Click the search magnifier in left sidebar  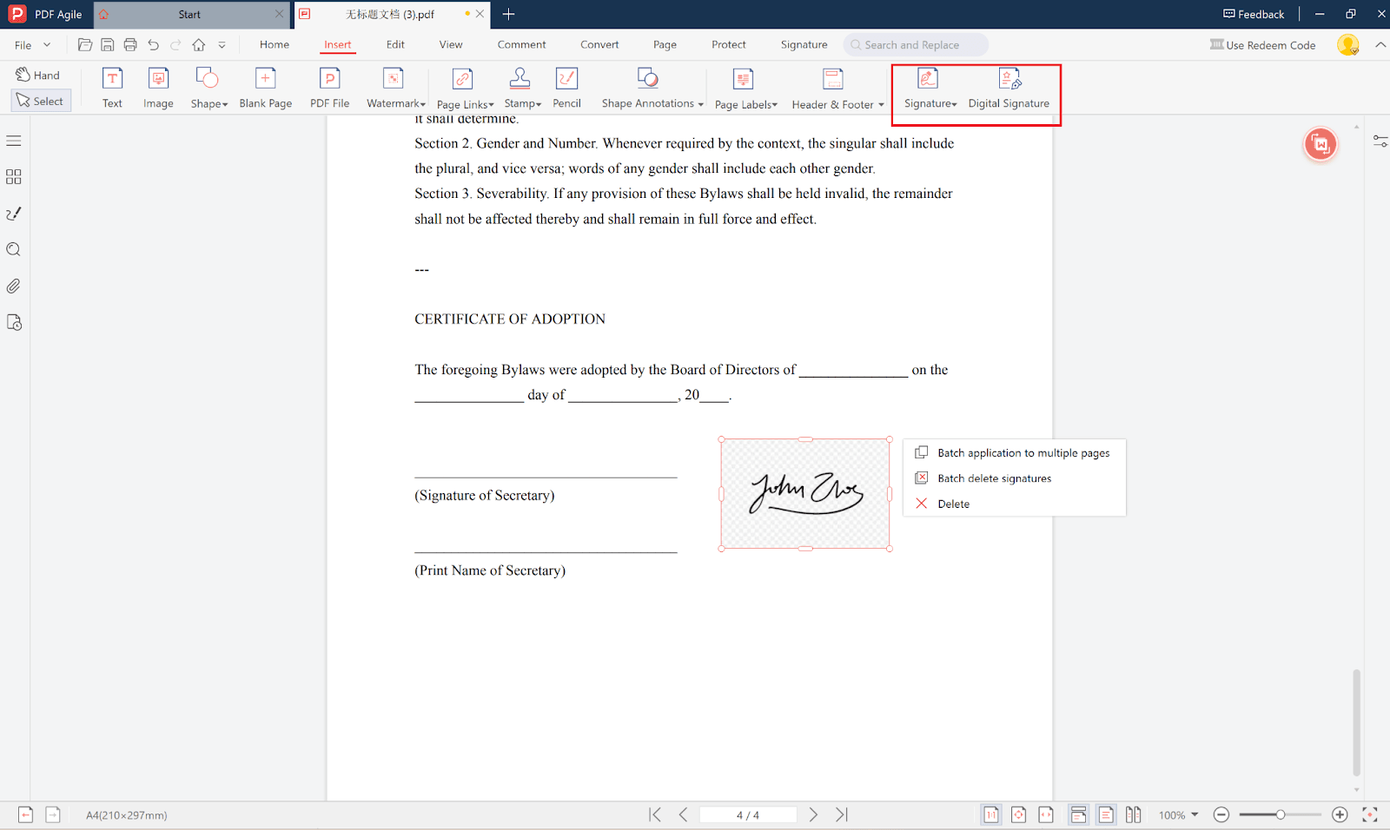14,250
